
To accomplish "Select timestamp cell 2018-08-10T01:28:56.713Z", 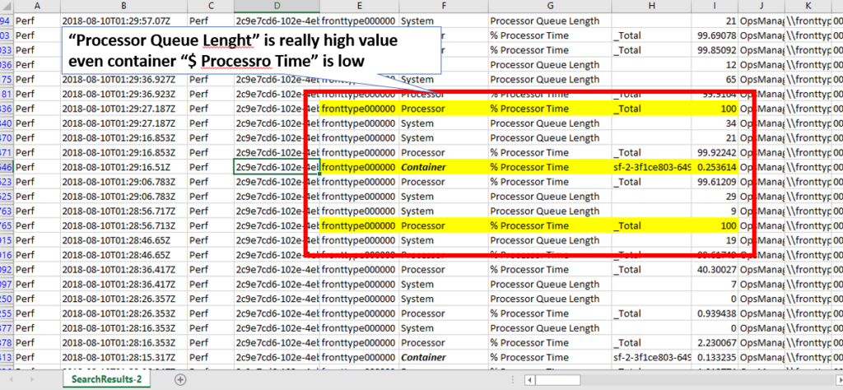I will pos(124,225).
